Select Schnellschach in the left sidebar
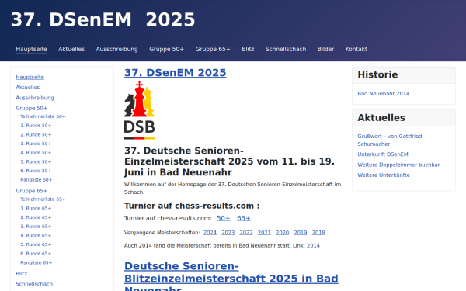Image resolution: width=466 pixels, height=291 pixels. point(34,284)
